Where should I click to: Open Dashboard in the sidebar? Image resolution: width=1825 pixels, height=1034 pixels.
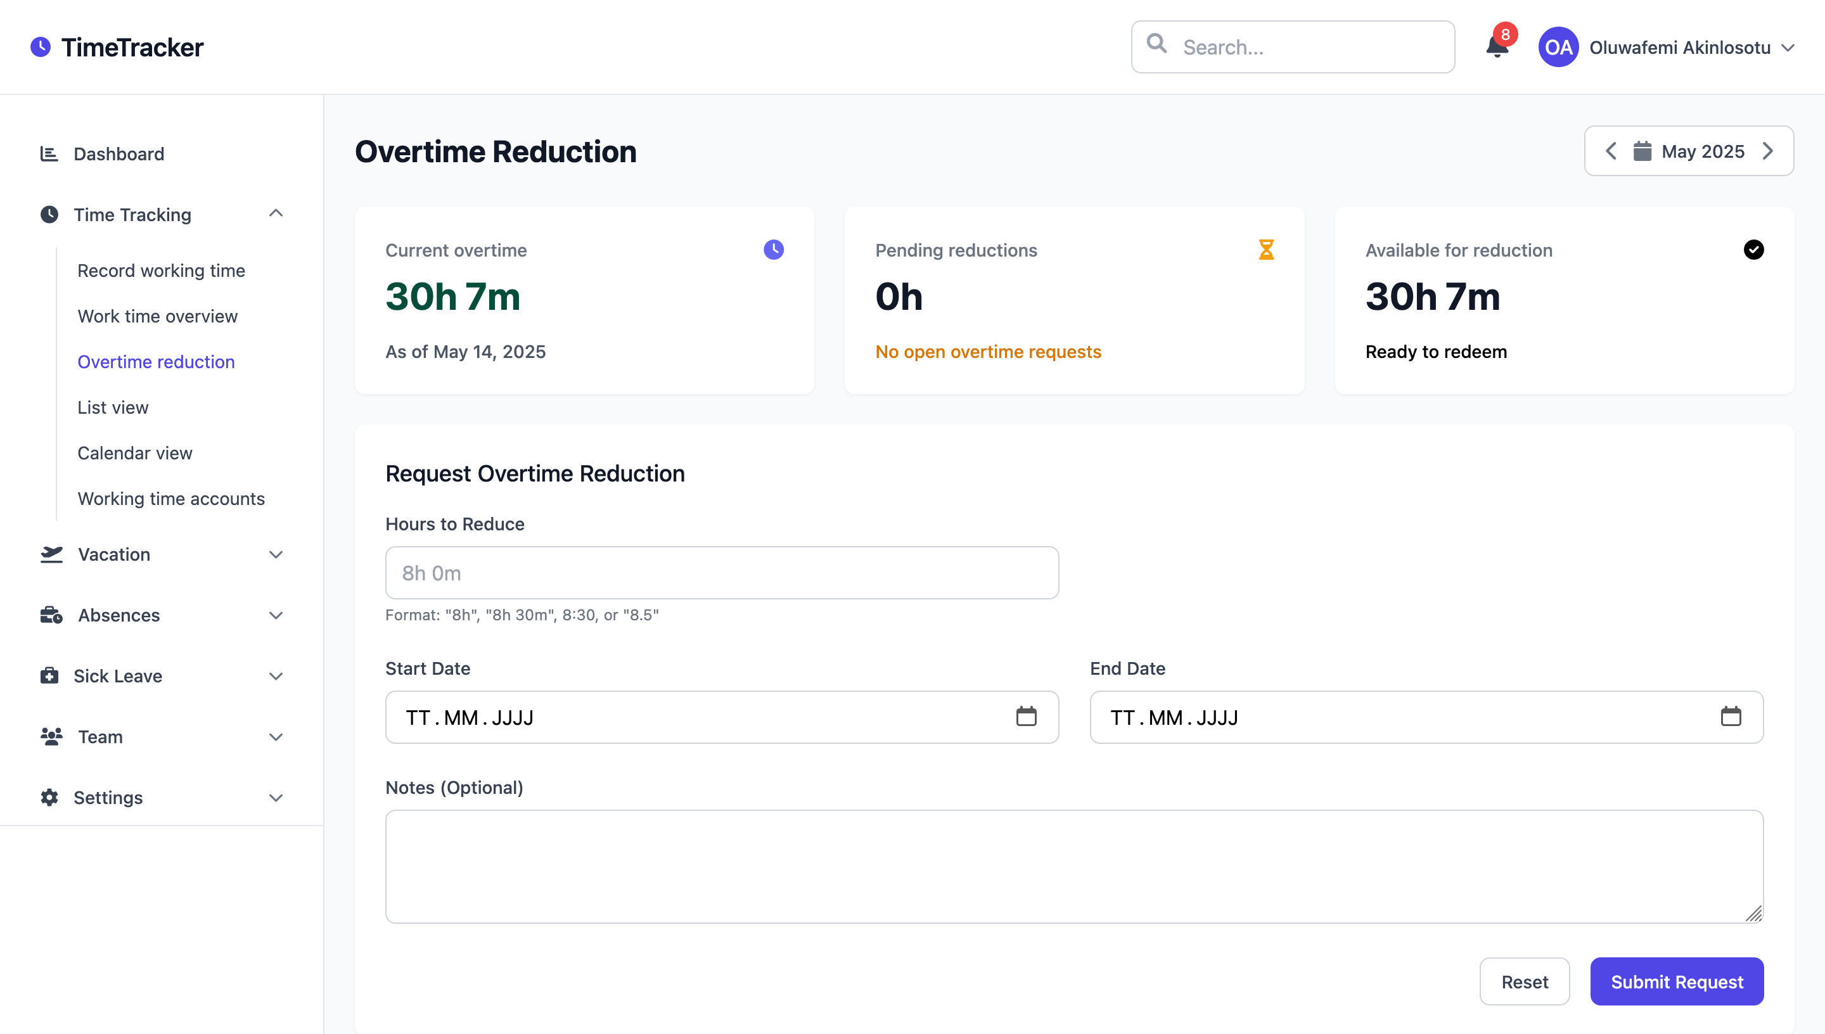coord(118,153)
